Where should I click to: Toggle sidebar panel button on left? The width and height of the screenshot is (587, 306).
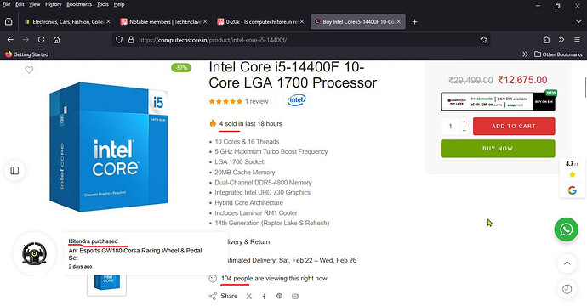click(x=14, y=171)
